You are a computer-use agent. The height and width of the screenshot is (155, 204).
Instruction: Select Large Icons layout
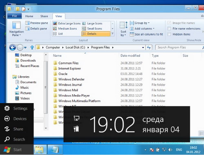click(92, 24)
